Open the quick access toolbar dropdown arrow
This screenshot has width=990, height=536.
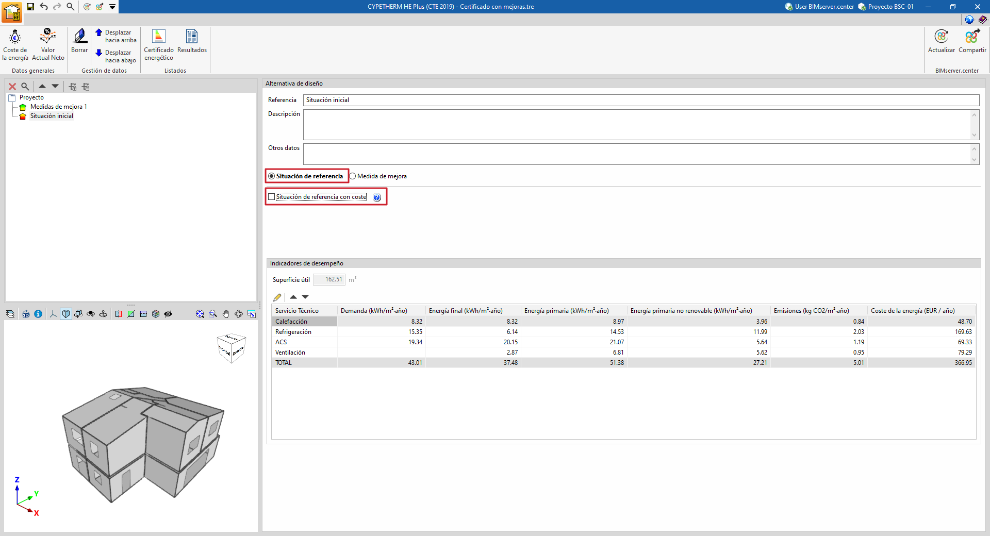click(x=112, y=7)
